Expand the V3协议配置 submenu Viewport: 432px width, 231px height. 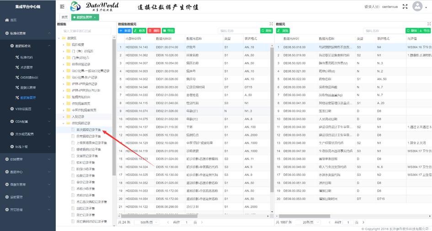click(49, 109)
